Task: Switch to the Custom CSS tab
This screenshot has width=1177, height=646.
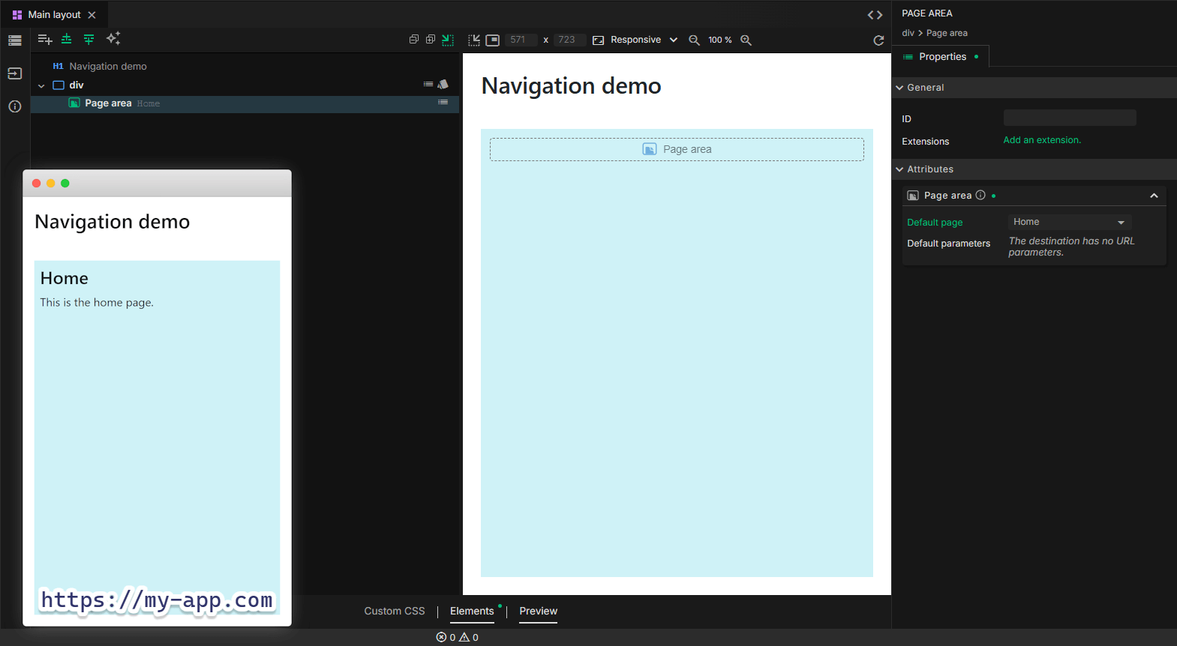Action: click(394, 611)
